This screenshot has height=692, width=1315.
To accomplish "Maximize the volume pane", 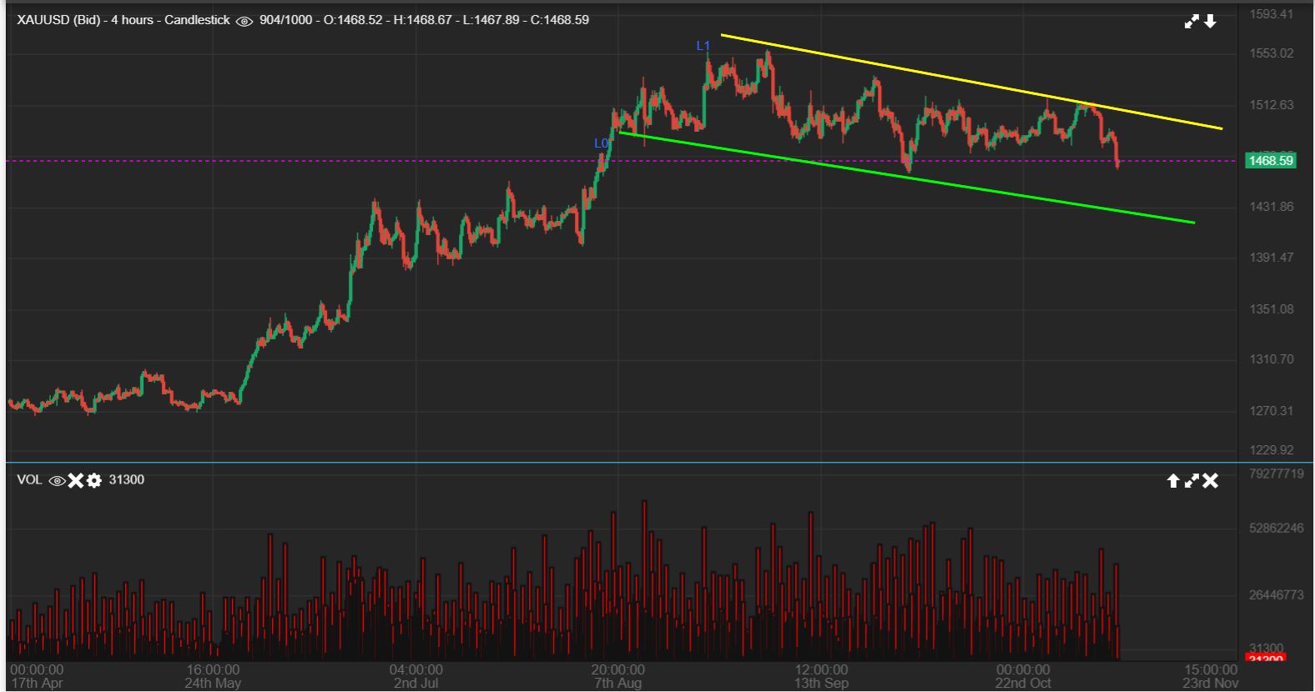I will tap(1192, 480).
